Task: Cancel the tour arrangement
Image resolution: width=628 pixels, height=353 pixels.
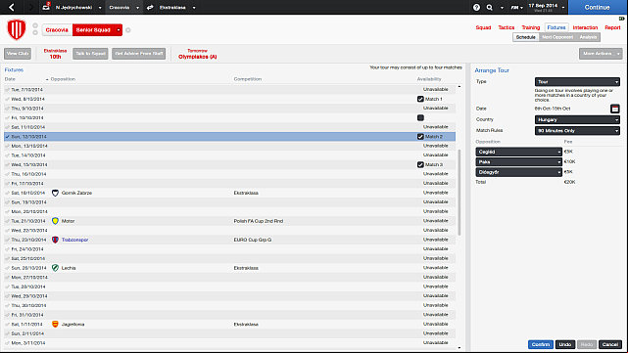Action: pyautogui.click(x=610, y=344)
